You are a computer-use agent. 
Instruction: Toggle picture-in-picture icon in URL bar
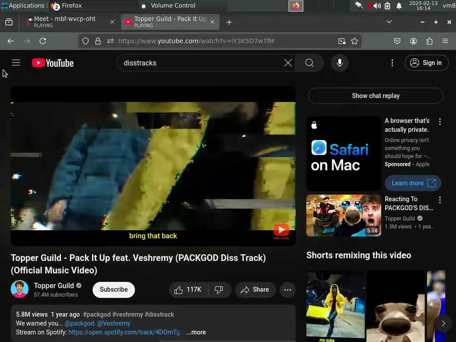[x=342, y=41]
